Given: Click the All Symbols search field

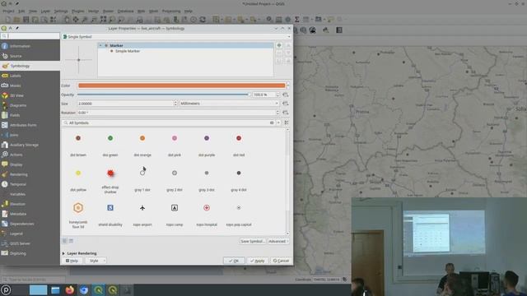Looking at the screenshot, I should click(x=168, y=123).
